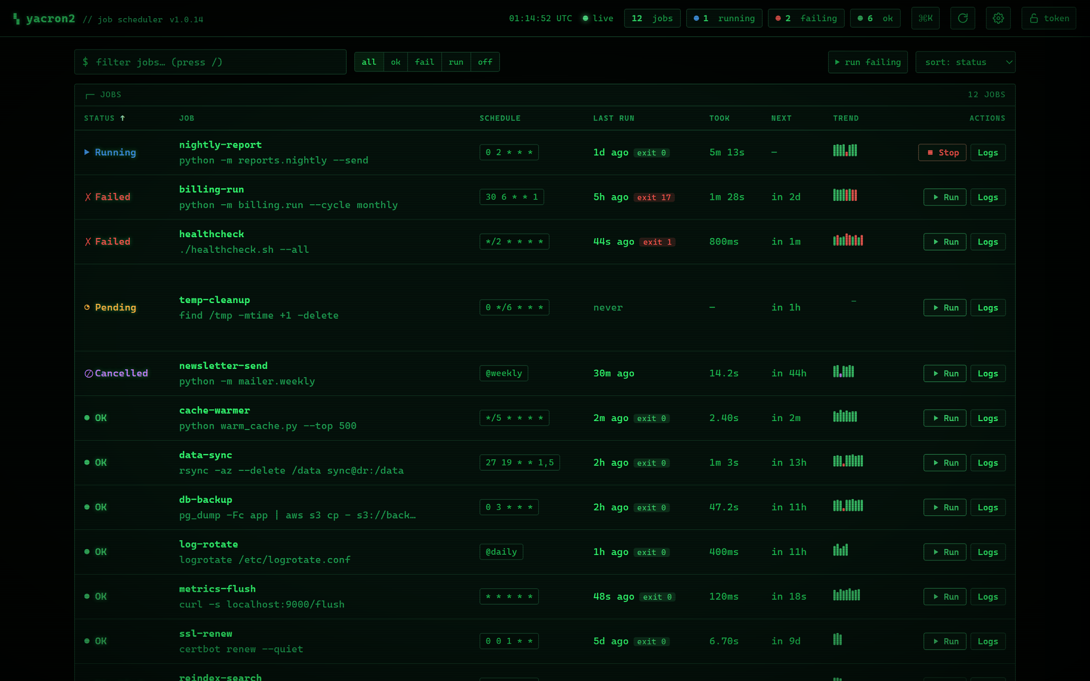This screenshot has height=681, width=1090.
Task: Click the Pending status of temp-cleanup
Action: pos(111,307)
